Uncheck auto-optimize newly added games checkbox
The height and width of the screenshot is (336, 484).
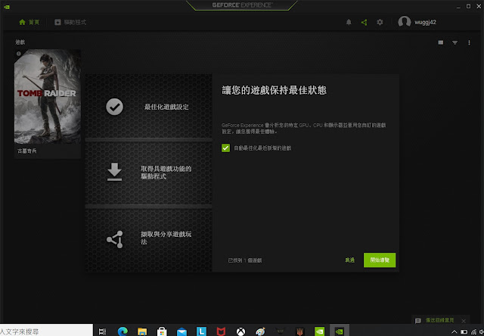(x=225, y=148)
